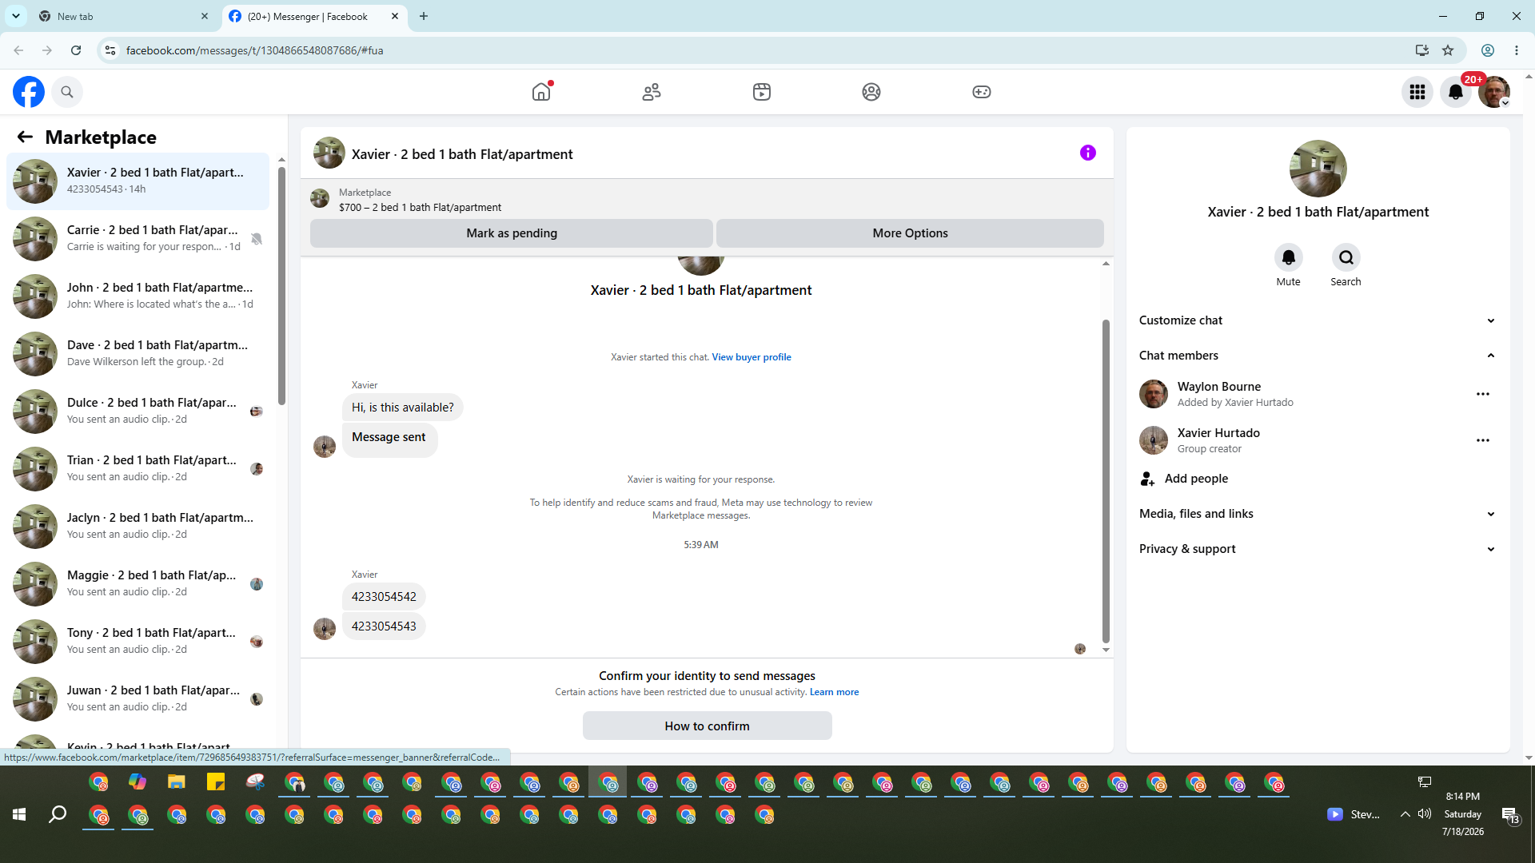
Task: Open the Windows notification center icon
Action: point(1509,814)
